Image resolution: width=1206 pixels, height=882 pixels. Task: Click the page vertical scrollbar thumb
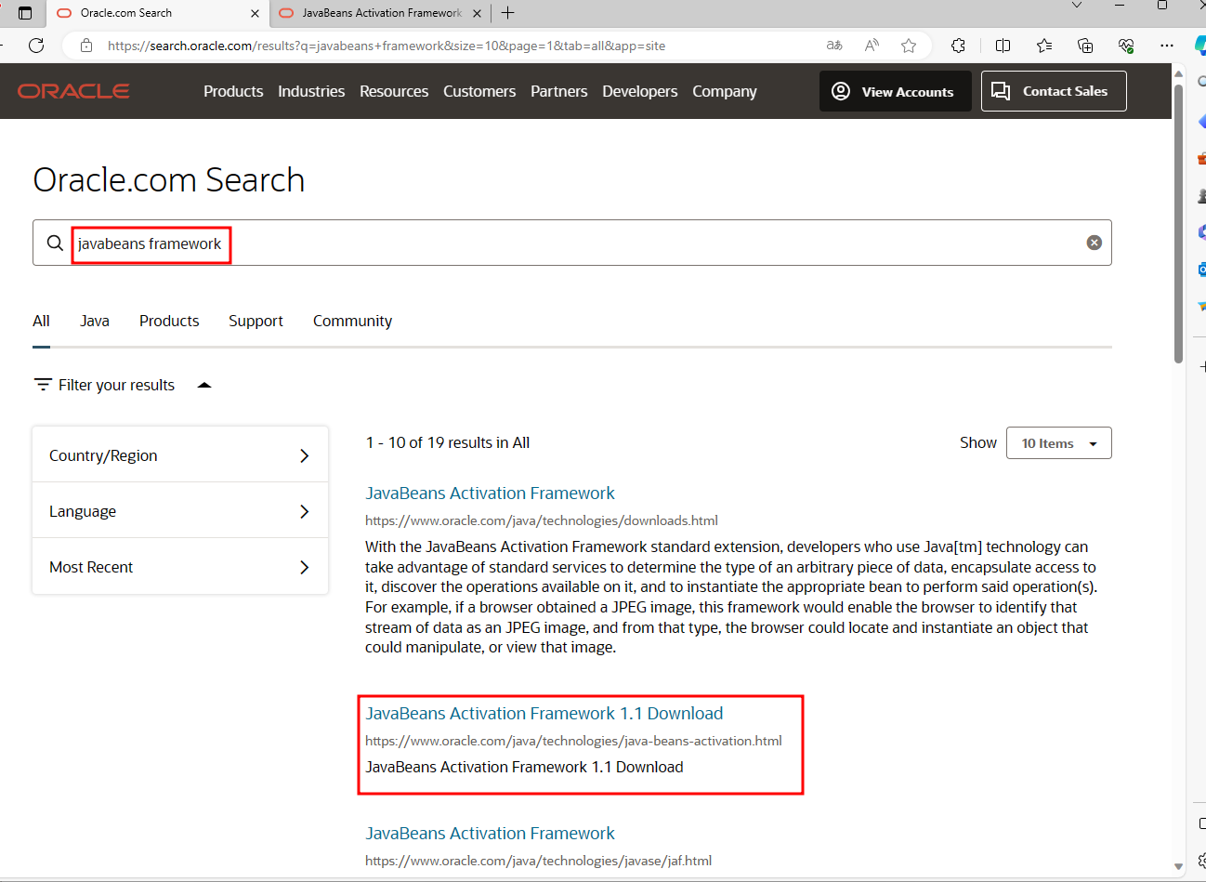click(1178, 223)
